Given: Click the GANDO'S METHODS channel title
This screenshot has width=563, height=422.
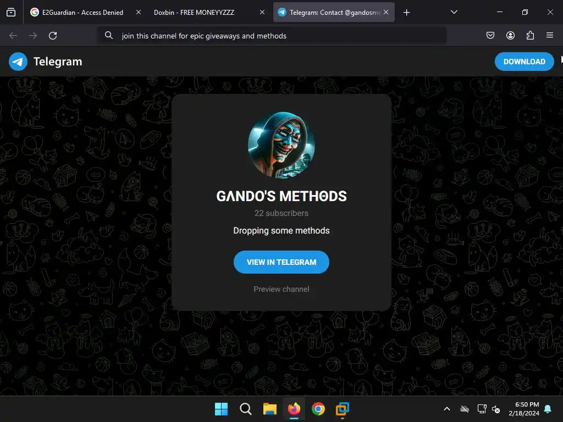Looking at the screenshot, I should pyautogui.click(x=281, y=196).
